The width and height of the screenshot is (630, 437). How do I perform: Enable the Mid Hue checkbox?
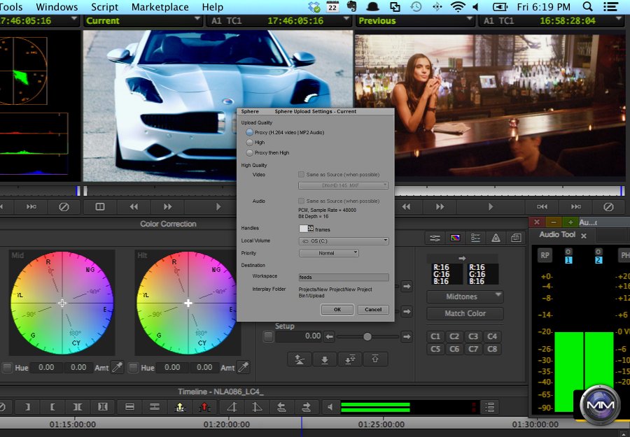pos(7,368)
